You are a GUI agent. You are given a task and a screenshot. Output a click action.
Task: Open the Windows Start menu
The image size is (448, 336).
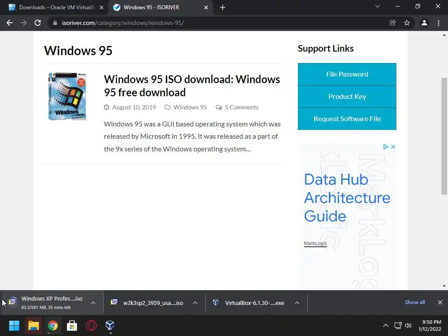(x=14, y=325)
